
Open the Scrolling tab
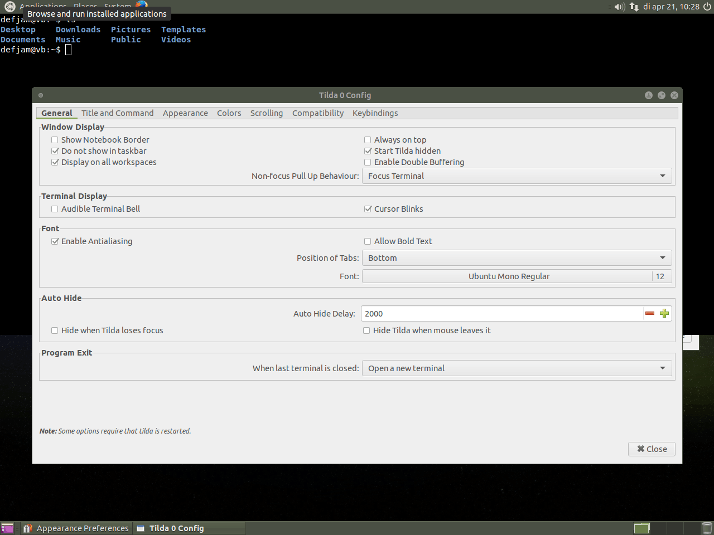coord(267,113)
